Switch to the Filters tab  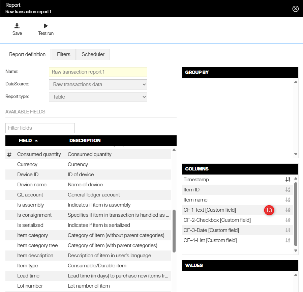64,54
